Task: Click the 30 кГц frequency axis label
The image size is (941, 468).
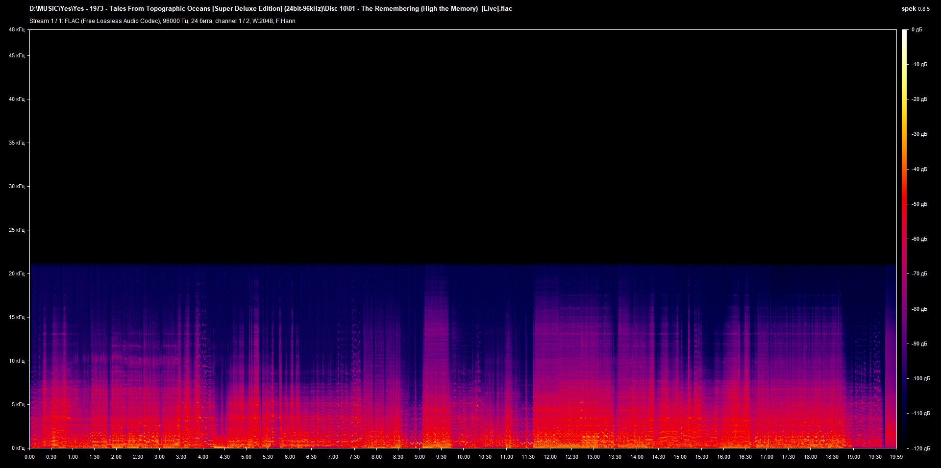Action: tap(17, 186)
